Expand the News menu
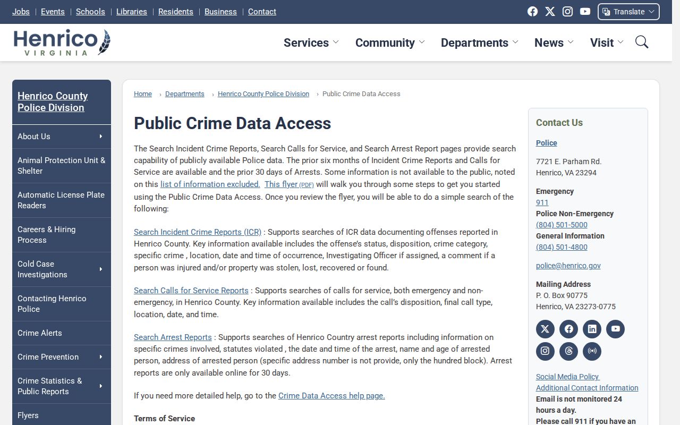Viewport: 680px width, 425px height. click(x=554, y=42)
